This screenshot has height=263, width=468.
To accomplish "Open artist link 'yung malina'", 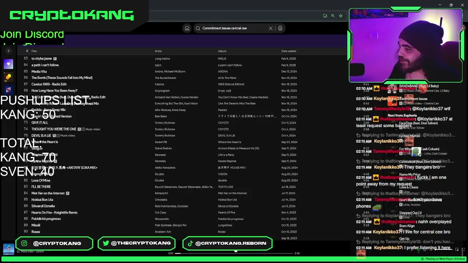I will point(162,58).
